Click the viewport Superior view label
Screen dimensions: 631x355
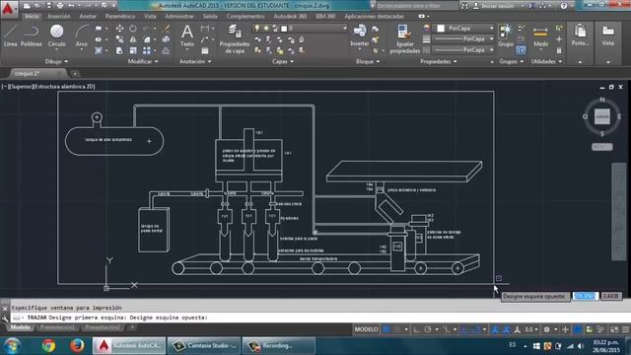point(23,86)
